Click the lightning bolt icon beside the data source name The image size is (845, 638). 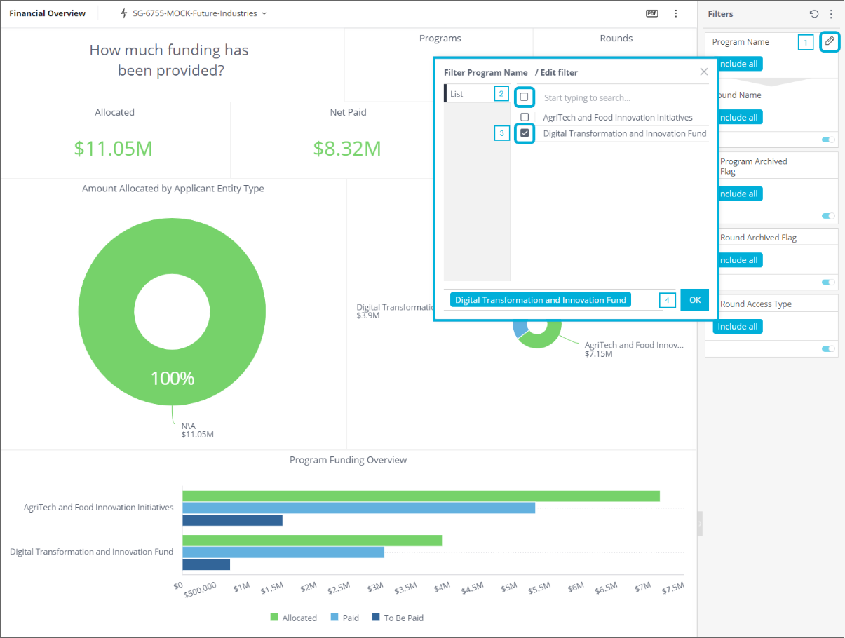124,13
